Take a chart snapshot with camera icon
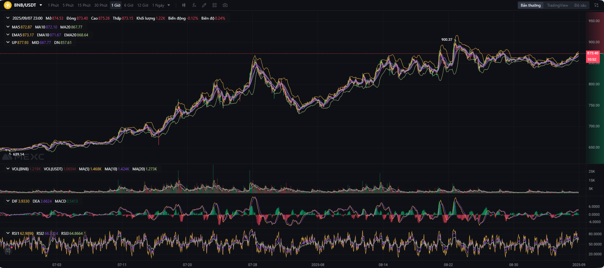Image resolution: width=604 pixels, height=268 pixels. click(225, 5)
